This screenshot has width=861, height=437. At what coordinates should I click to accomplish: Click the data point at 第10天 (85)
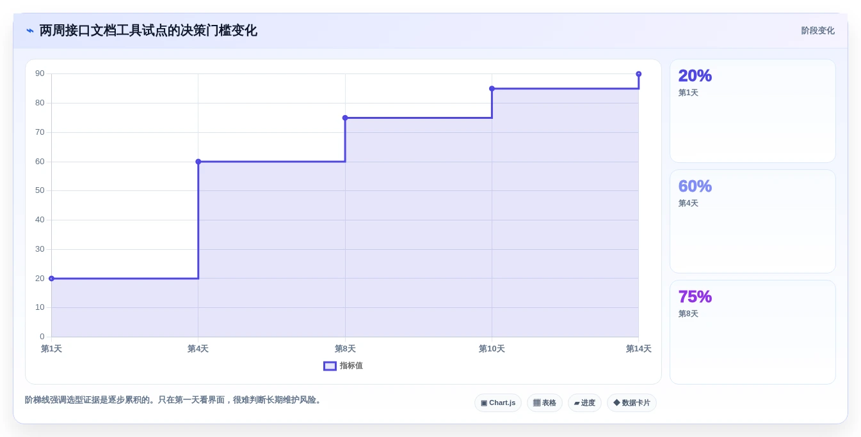point(492,89)
